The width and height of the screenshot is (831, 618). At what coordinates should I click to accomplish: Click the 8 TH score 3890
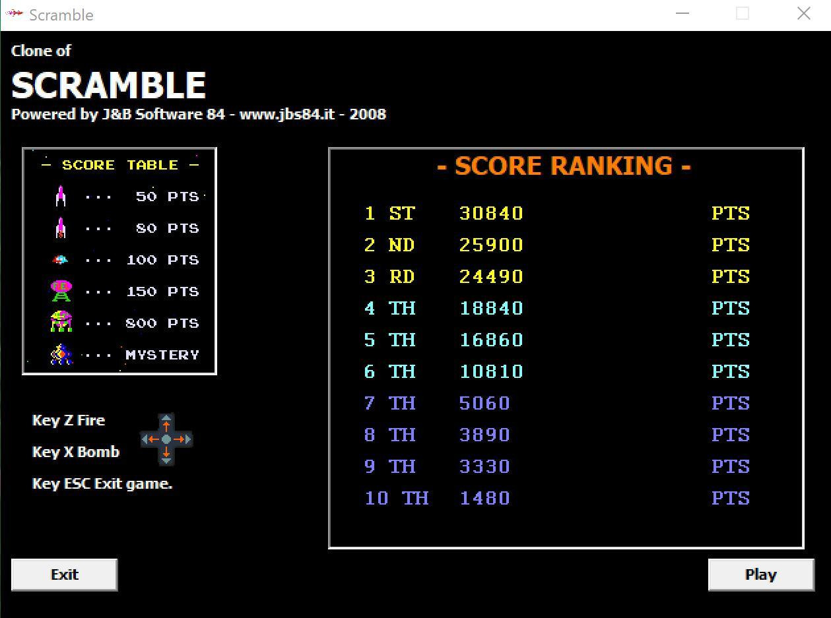(484, 435)
